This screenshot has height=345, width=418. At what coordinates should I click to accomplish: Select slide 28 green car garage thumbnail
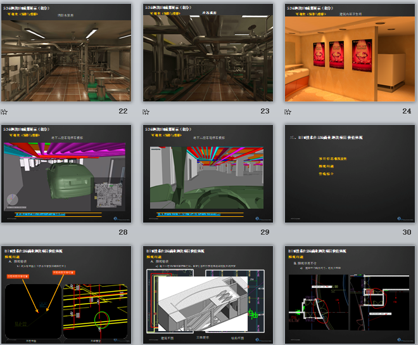click(x=66, y=174)
